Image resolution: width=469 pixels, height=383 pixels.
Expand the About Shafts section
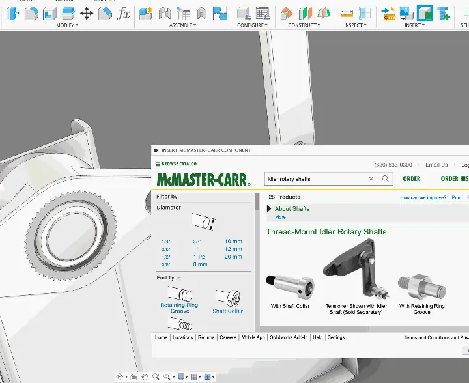coord(291,209)
